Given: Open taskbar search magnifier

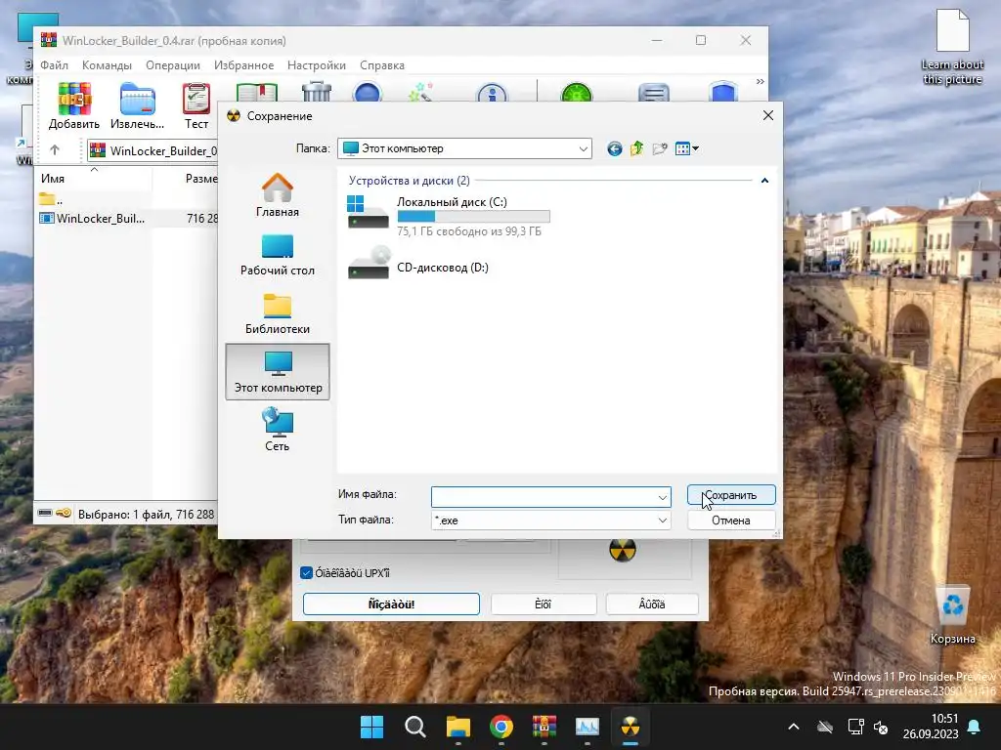Looking at the screenshot, I should click(414, 727).
